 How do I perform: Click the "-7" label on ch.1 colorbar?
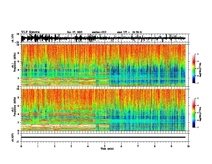[x=197, y=83]
